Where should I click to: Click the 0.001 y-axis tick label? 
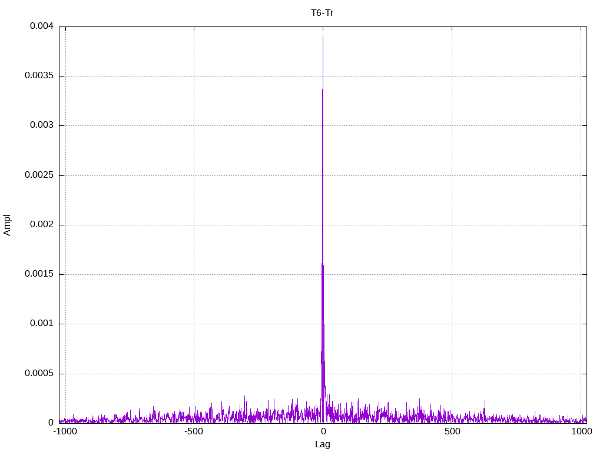coord(42,324)
